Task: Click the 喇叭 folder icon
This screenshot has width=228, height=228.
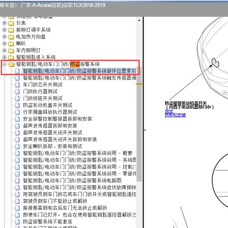Action: pyautogui.click(x=11, y=44)
